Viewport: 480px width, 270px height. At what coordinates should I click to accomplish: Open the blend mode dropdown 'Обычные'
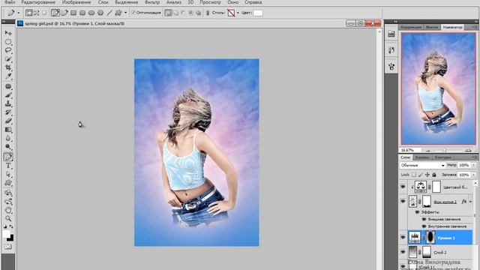pyautogui.click(x=422, y=165)
